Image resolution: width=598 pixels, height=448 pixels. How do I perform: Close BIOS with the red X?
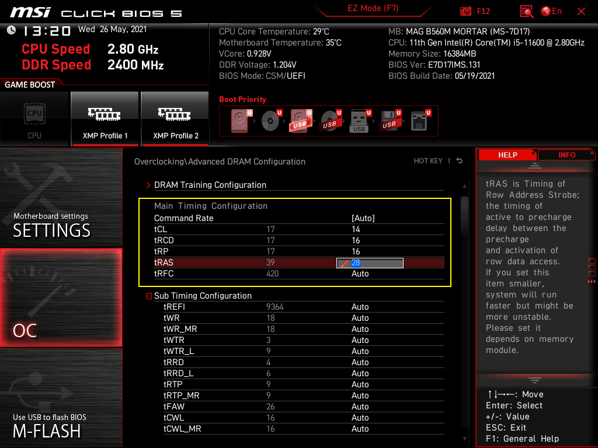pyautogui.click(x=581, y=12)
